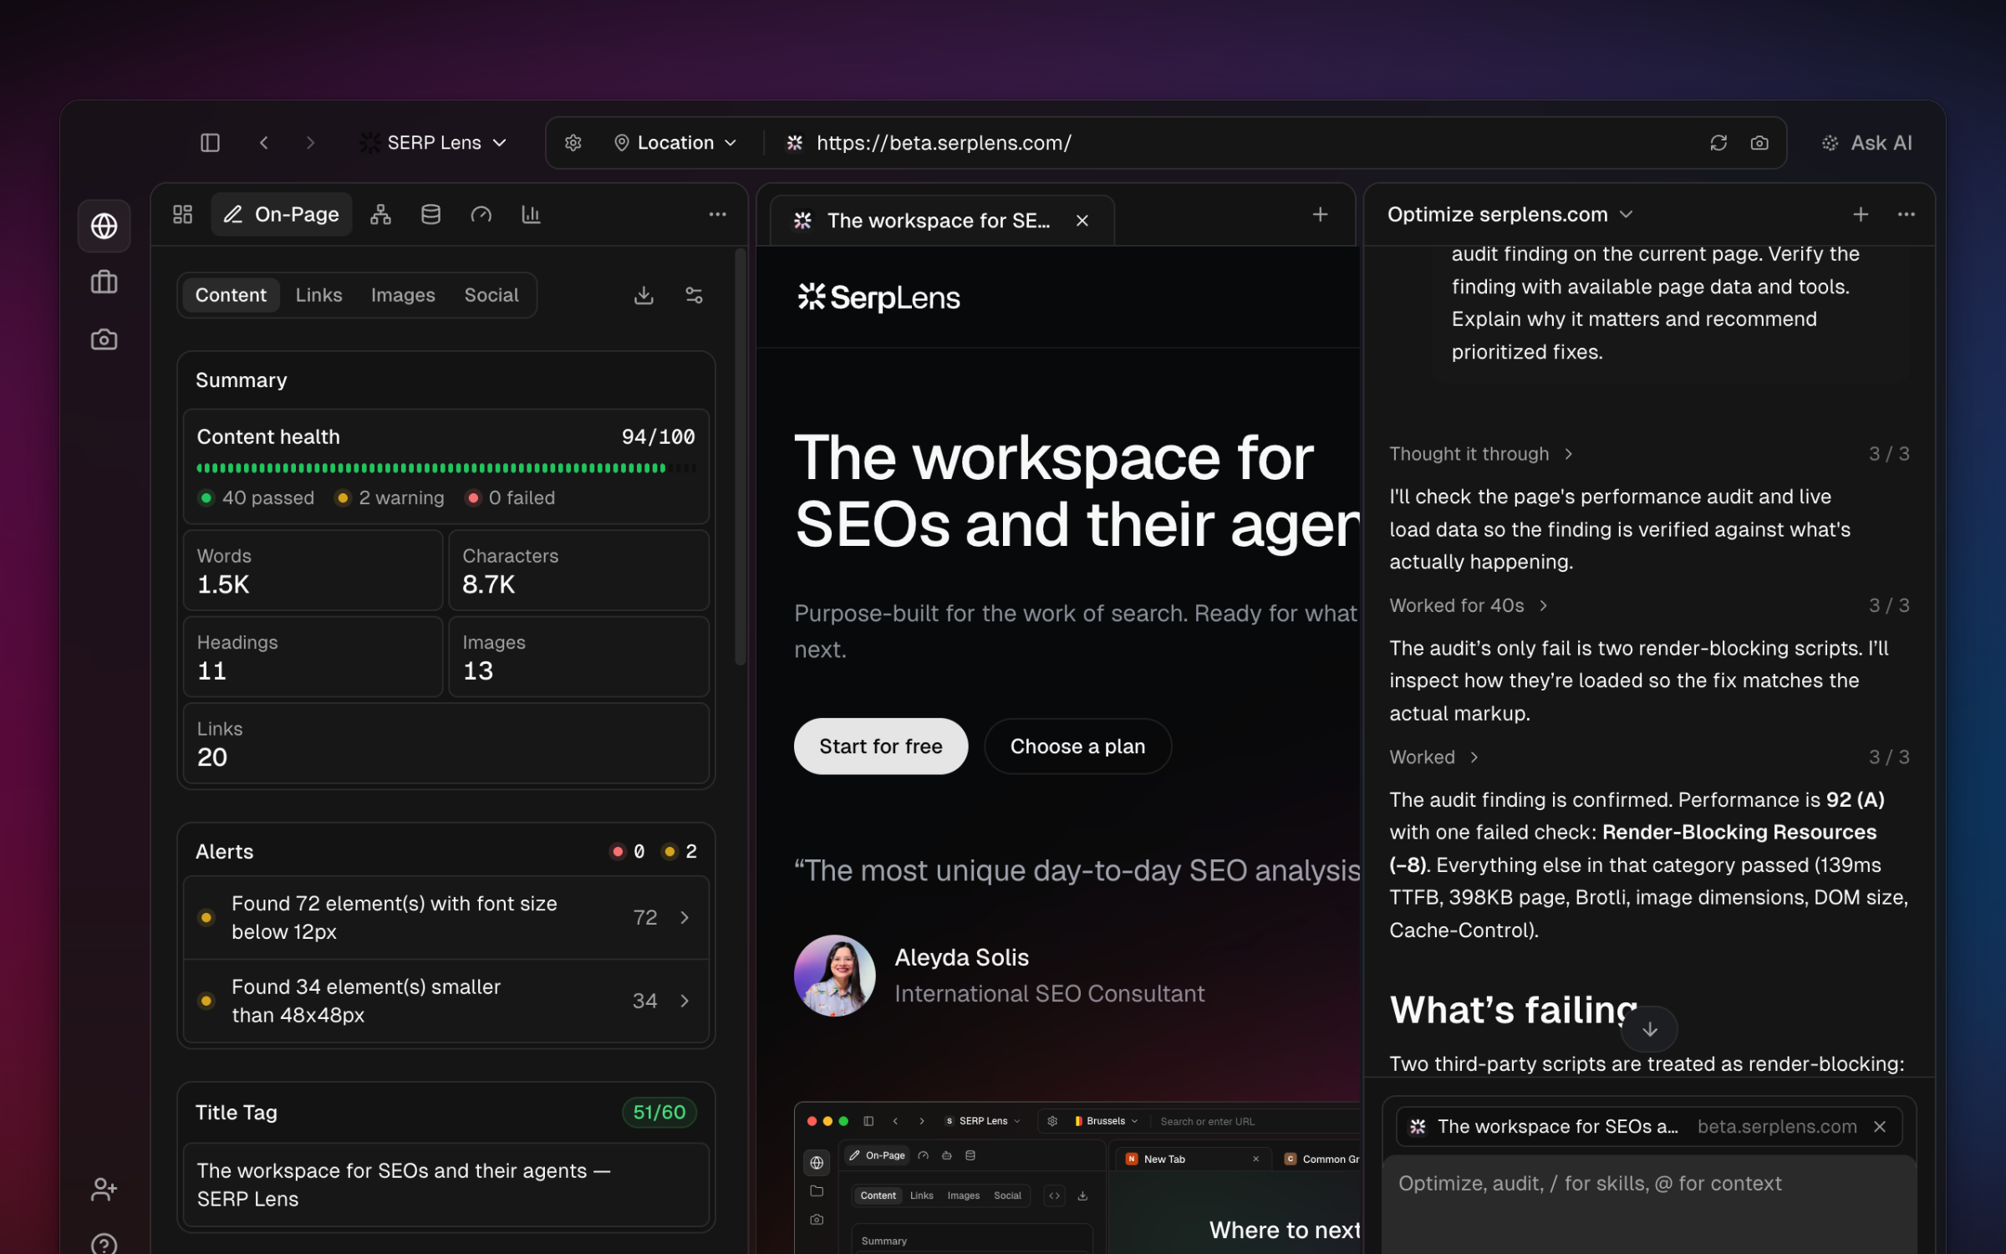The width and height of the screenshot is (2006, 1254).
Task: Select the On-Page tab
Action: 282,215
